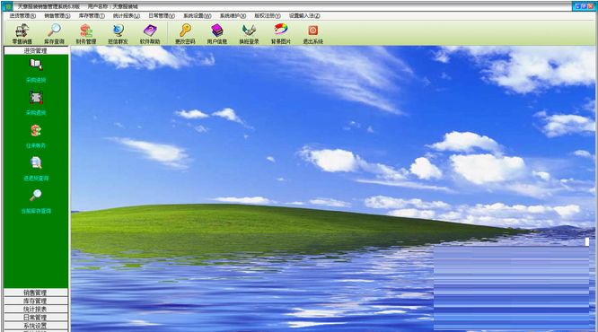598x332 pixels.
Task: Open 用户信息 stacked books icon
Action: 217,31
